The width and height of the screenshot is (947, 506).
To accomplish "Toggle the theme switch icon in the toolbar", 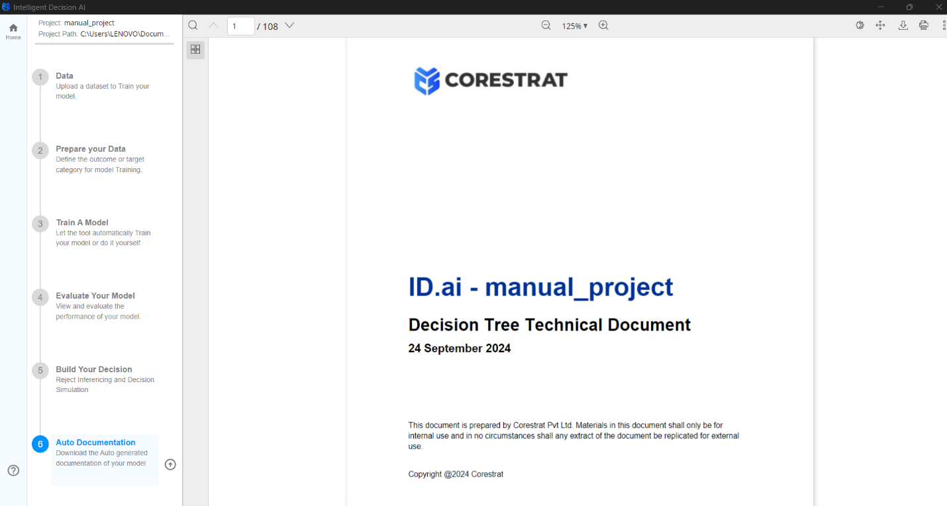I will click(x=860, y=25).
